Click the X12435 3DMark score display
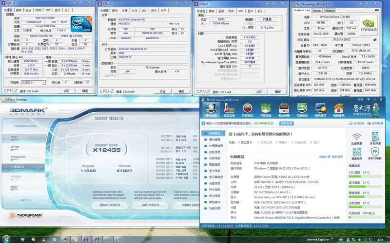390x243 pixels. pyautogui.click(x=106, y=150)
